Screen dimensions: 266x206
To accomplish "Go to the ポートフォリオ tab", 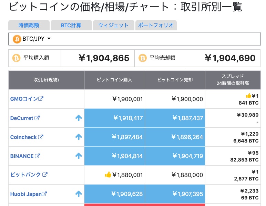I will click(x=156, y=25).
